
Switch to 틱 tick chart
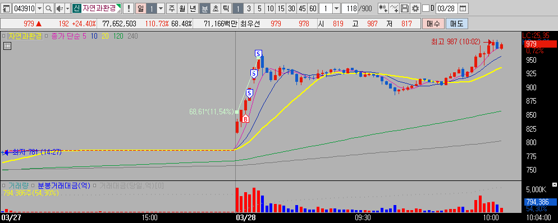pyautogui.click(x=226, y=8)
